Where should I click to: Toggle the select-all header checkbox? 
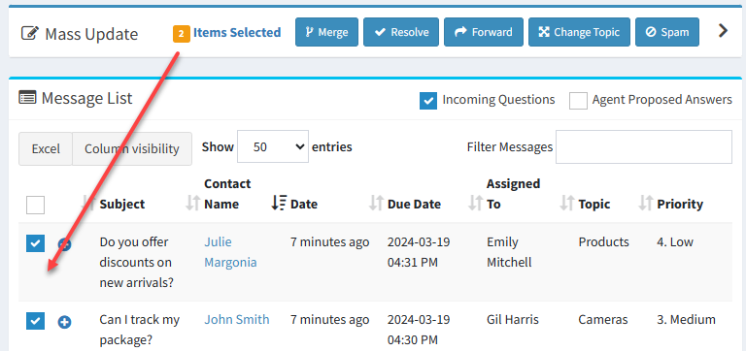(x=35, y=206)
